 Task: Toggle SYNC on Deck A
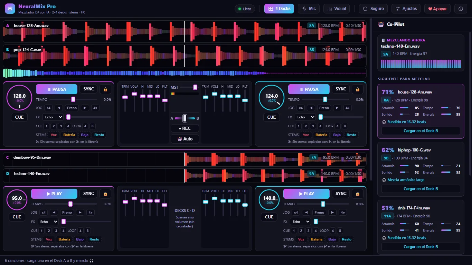89,89
